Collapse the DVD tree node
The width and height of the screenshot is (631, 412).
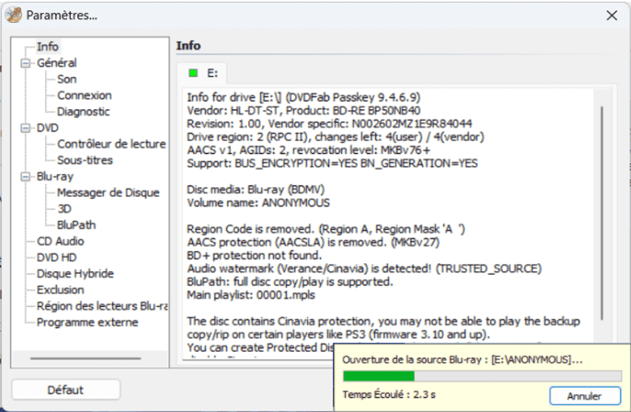pos(26,128)
